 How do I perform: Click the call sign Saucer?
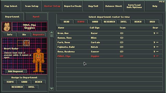pos(95,52)
